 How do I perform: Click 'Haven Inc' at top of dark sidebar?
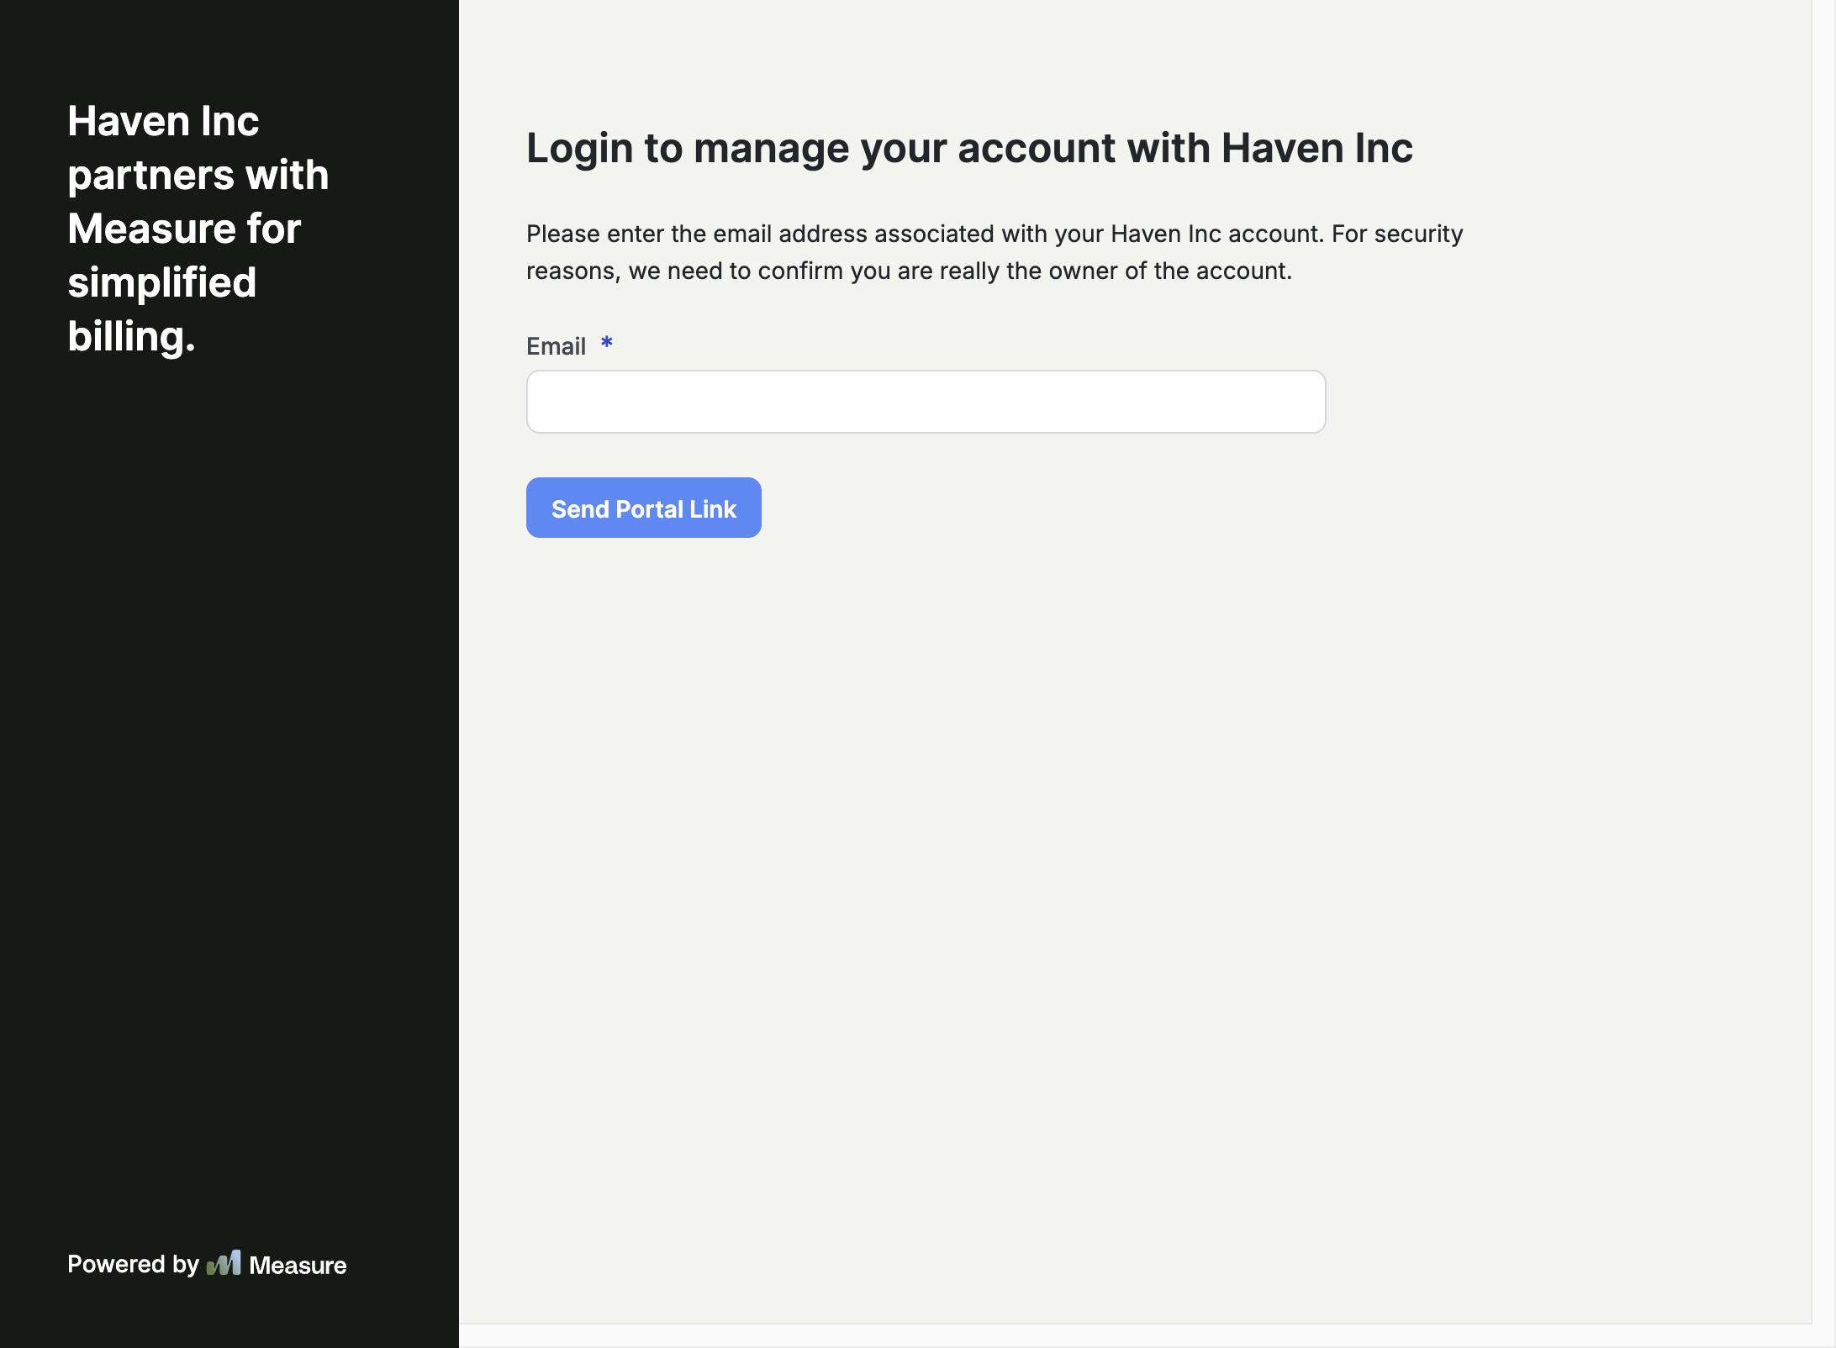tap(163, 121)
